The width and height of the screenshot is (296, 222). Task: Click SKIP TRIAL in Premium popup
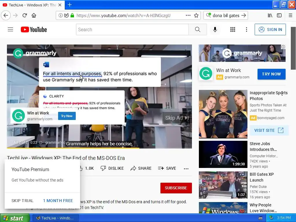[x=22, y=201]
